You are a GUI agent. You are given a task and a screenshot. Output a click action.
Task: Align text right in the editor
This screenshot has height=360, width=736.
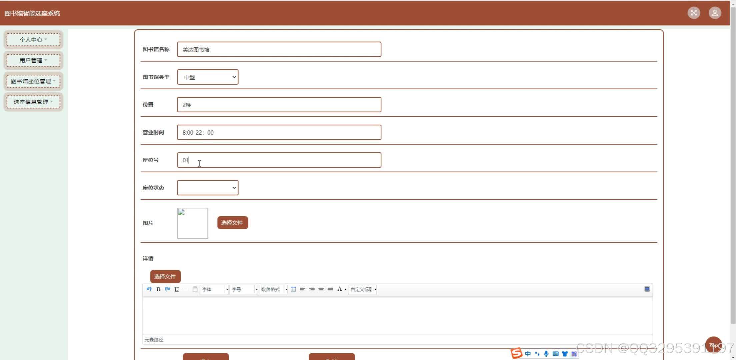[x=312, y=289]
